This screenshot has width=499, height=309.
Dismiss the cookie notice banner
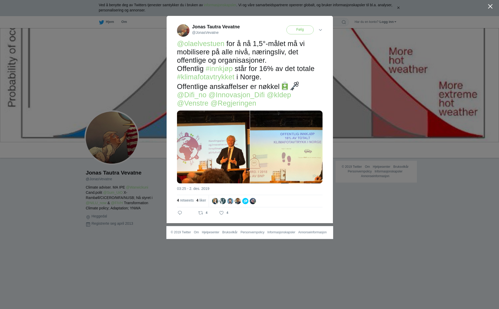[x=398, y=8]
